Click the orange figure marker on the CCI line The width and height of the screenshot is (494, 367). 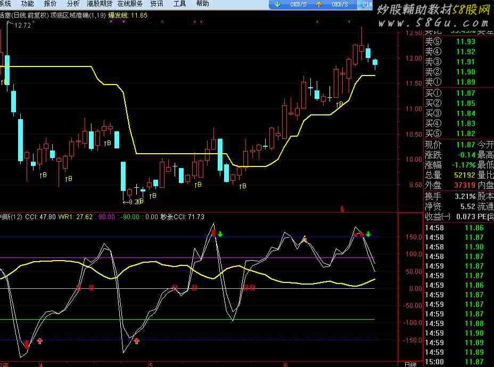click(x=304, y=239)
